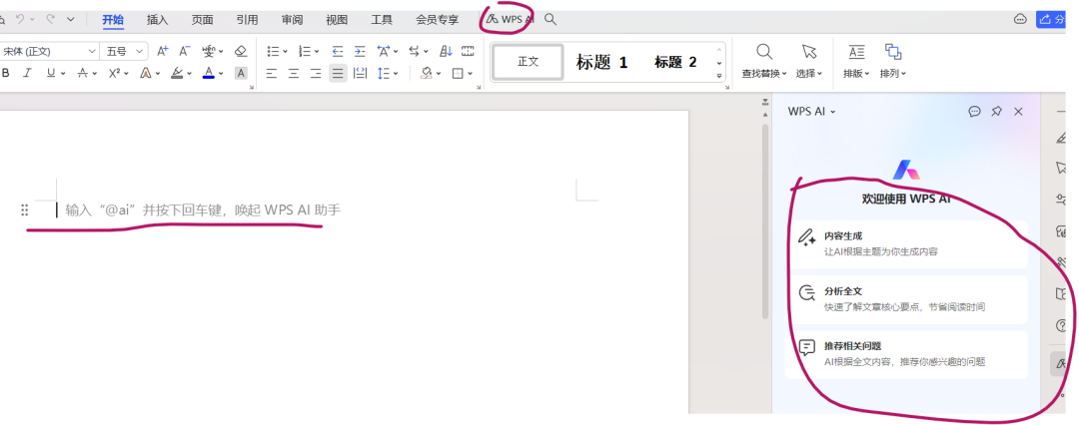The image size is (1079, 425).
Task: Open the 排版 dropdown
Action: pos(857,74)
